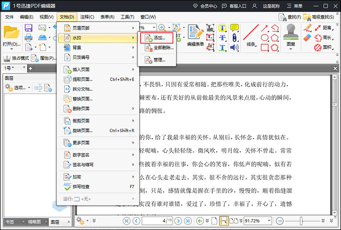Toggle Exclusive Mode (独占模式)

point(17,58)
